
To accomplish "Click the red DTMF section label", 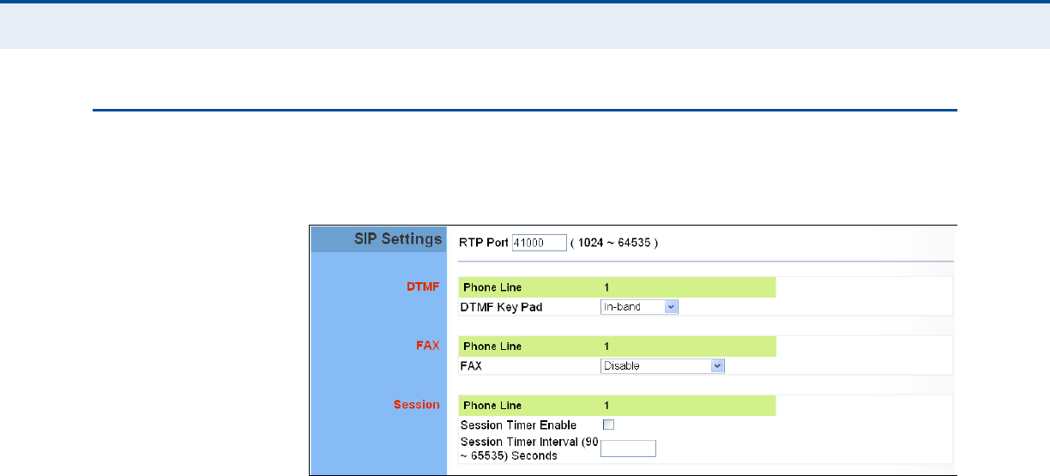I will [422, 286].
